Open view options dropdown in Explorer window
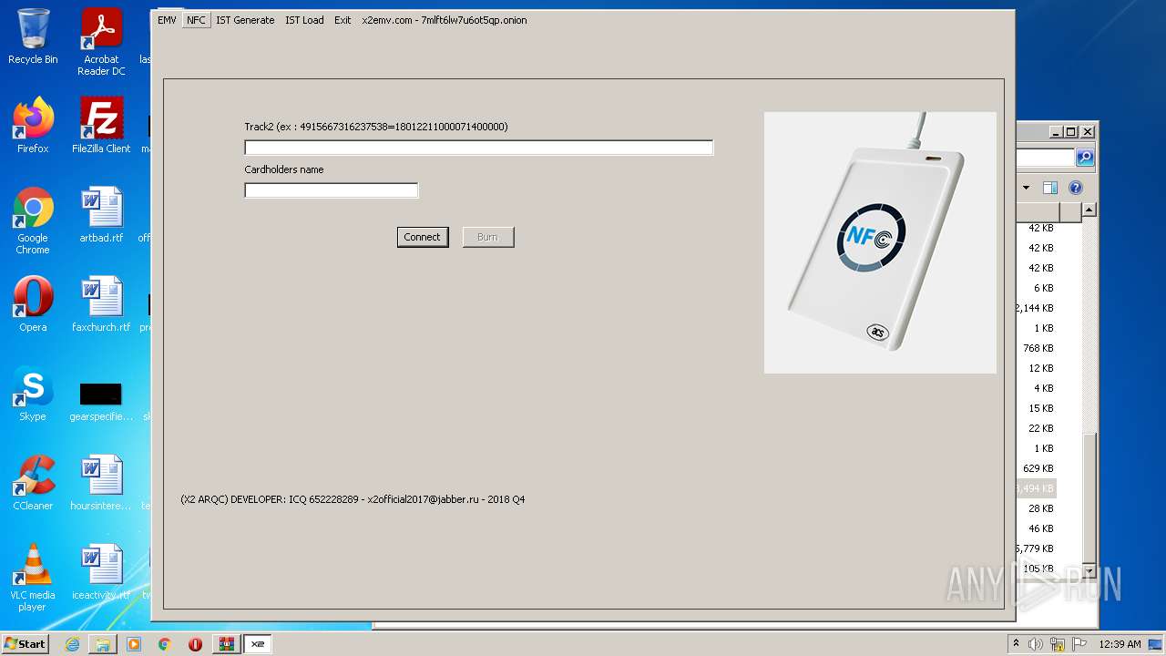Screen dimensions: 1166x656 coord(1026,188)
